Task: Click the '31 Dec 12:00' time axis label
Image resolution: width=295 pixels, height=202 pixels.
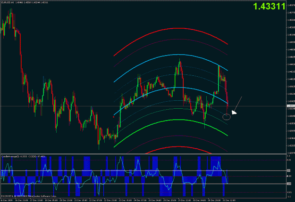Action: [x=229, y=200]
